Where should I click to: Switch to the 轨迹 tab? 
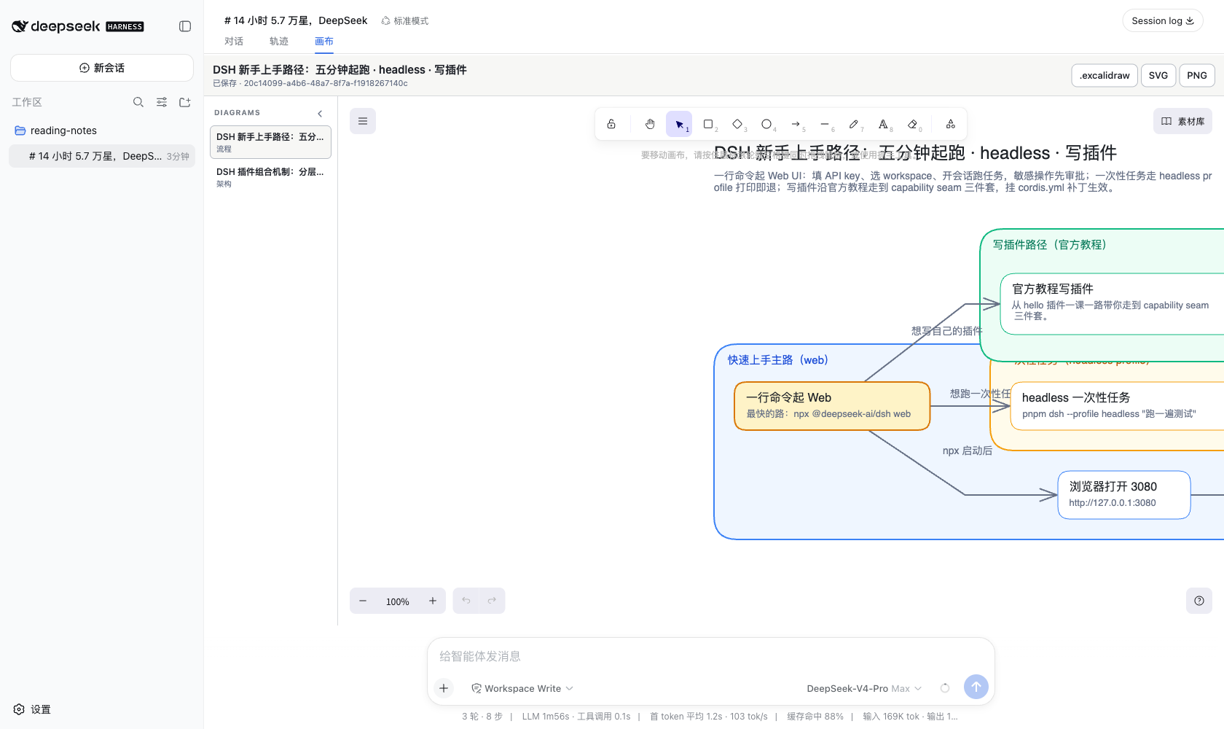(279, 42)
